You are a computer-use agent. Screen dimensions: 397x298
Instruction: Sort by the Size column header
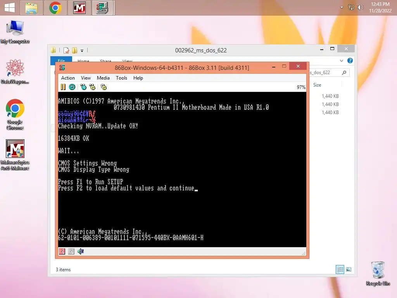pos(317,85)
